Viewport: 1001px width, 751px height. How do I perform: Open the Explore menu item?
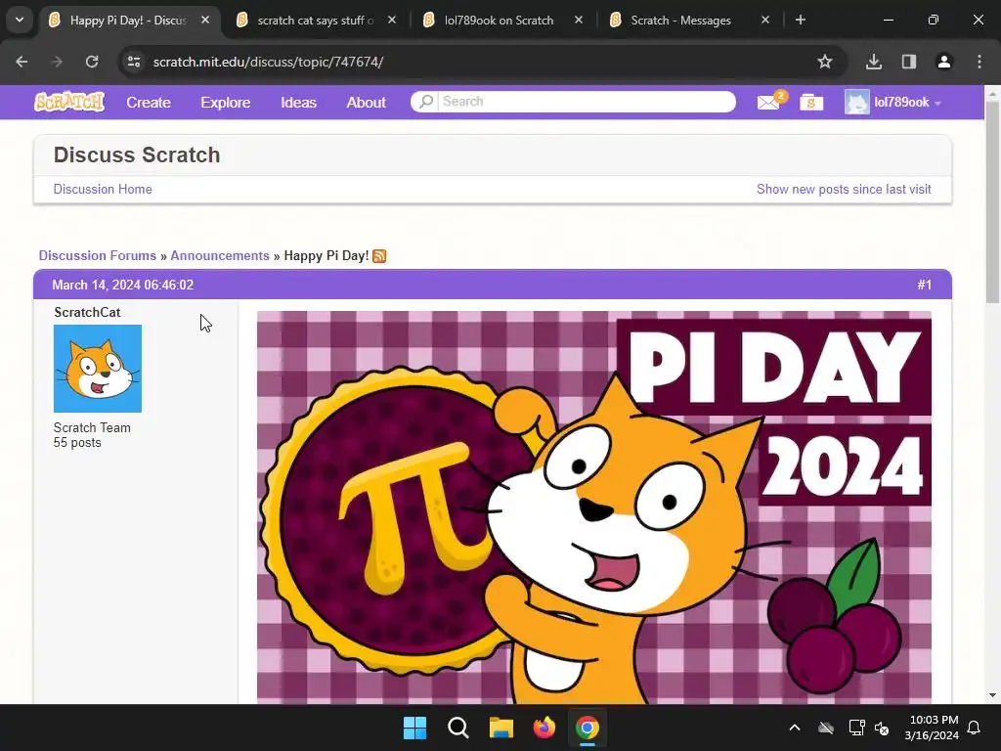point(226,102)
